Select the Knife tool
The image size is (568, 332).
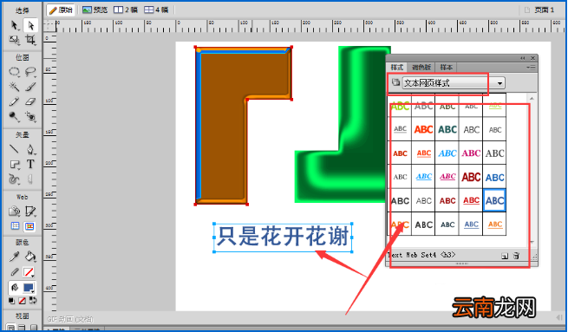[30, 179]
